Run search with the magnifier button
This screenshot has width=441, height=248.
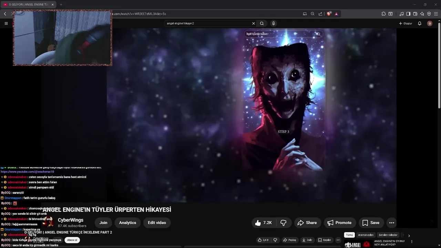(262, 23)
